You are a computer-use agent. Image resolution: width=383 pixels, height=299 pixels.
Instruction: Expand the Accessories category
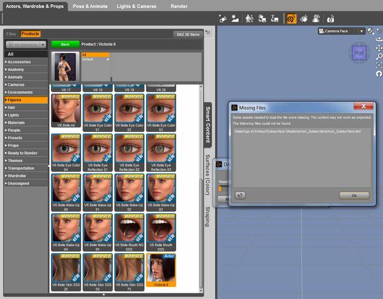(26, 62)
